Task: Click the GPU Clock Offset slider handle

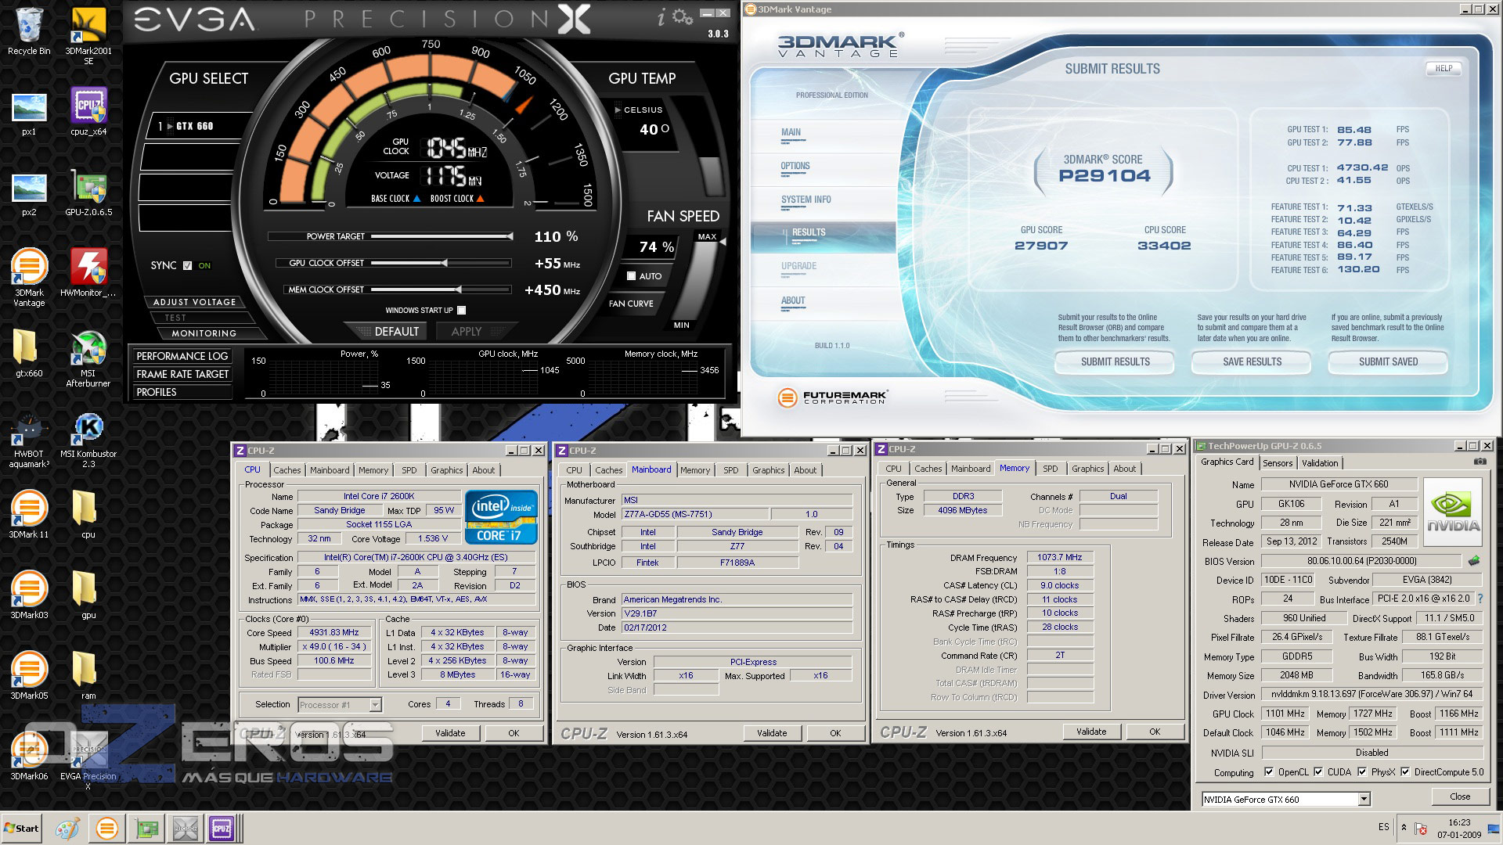Action: (445, 263)
